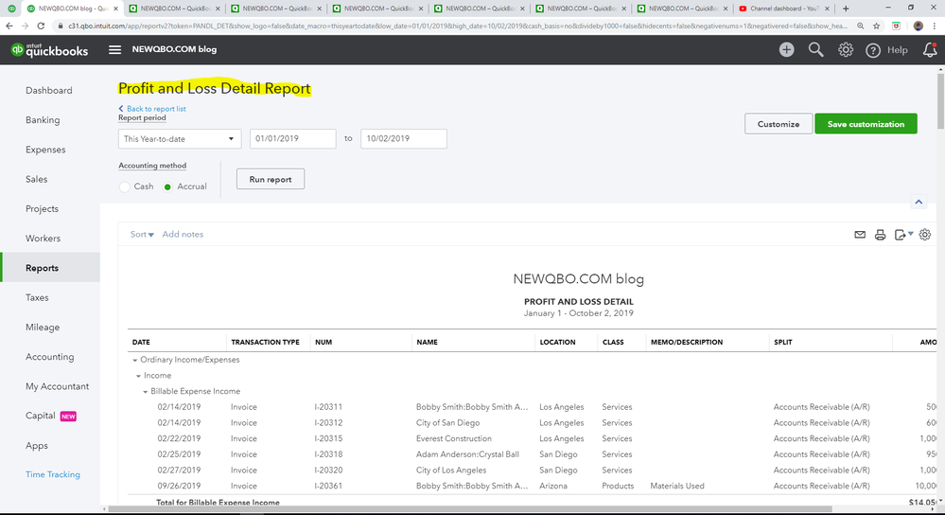Click the QuickBooks logo

(49, 50)
